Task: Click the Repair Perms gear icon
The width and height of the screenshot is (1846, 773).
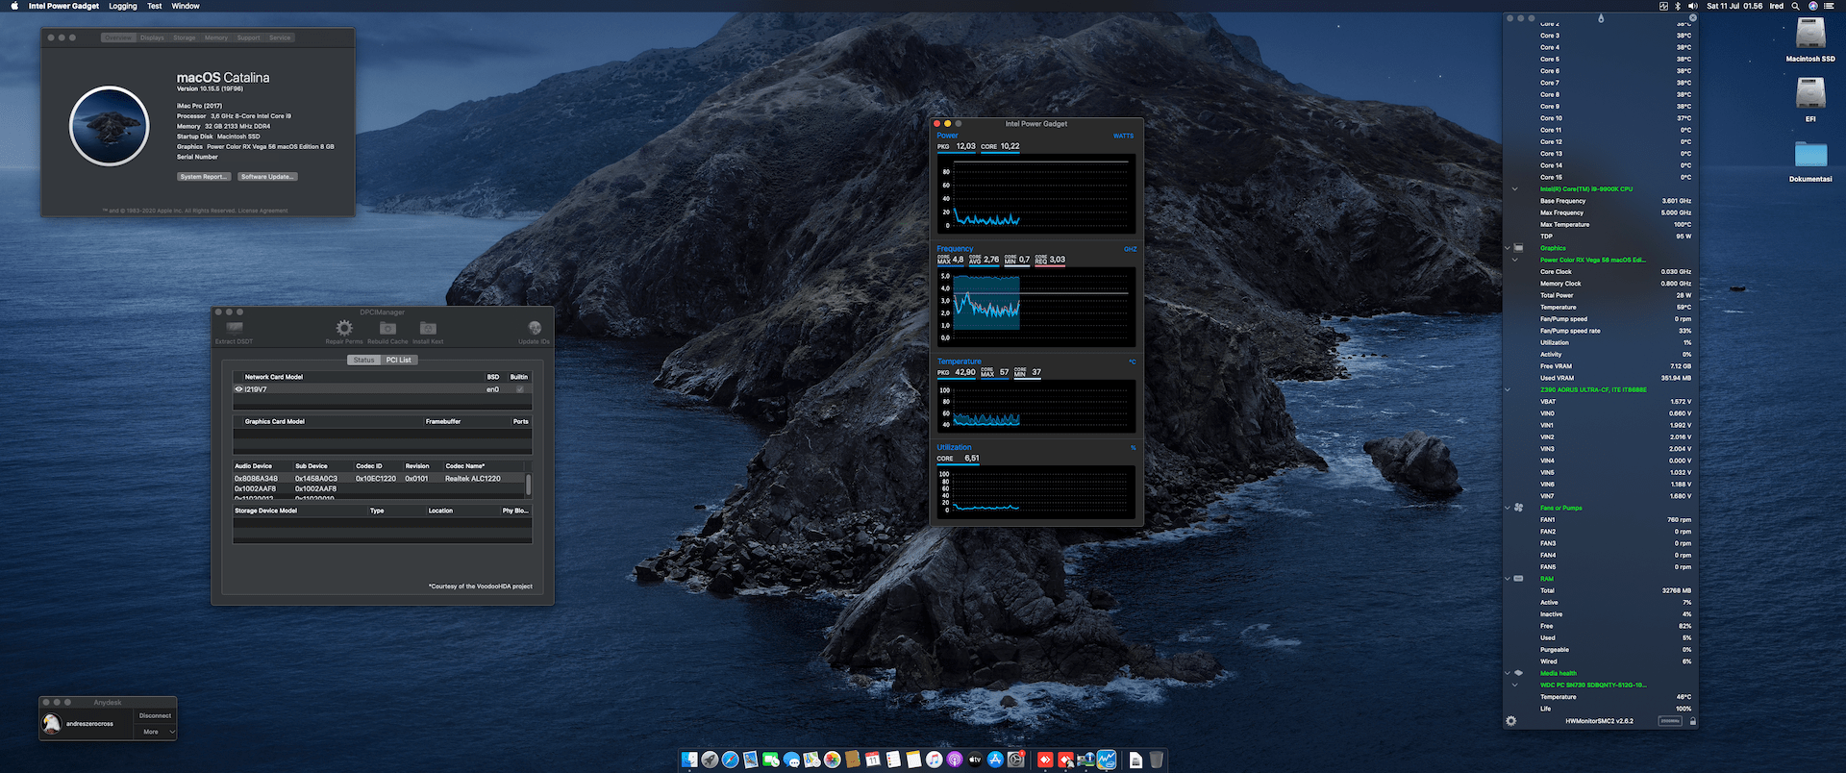Action: pyautogui.click(x=344, y=329)
